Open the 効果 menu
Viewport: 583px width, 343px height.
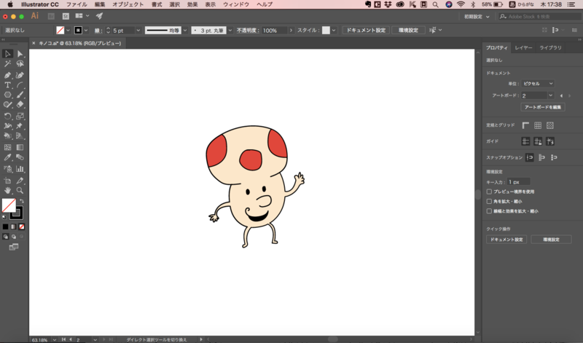pyautogui.click(x=192, y=4)
